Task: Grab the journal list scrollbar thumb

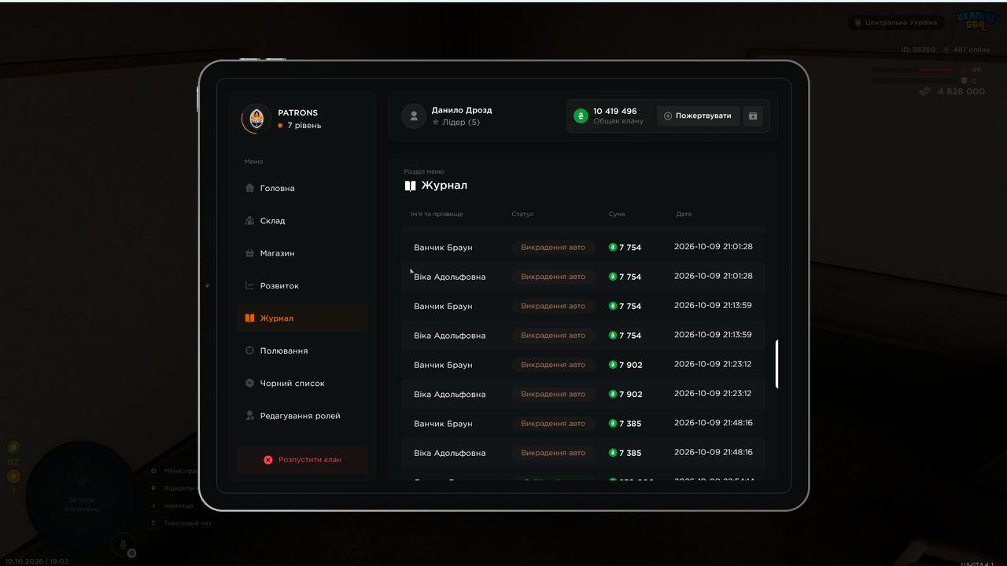Action: 777,364
